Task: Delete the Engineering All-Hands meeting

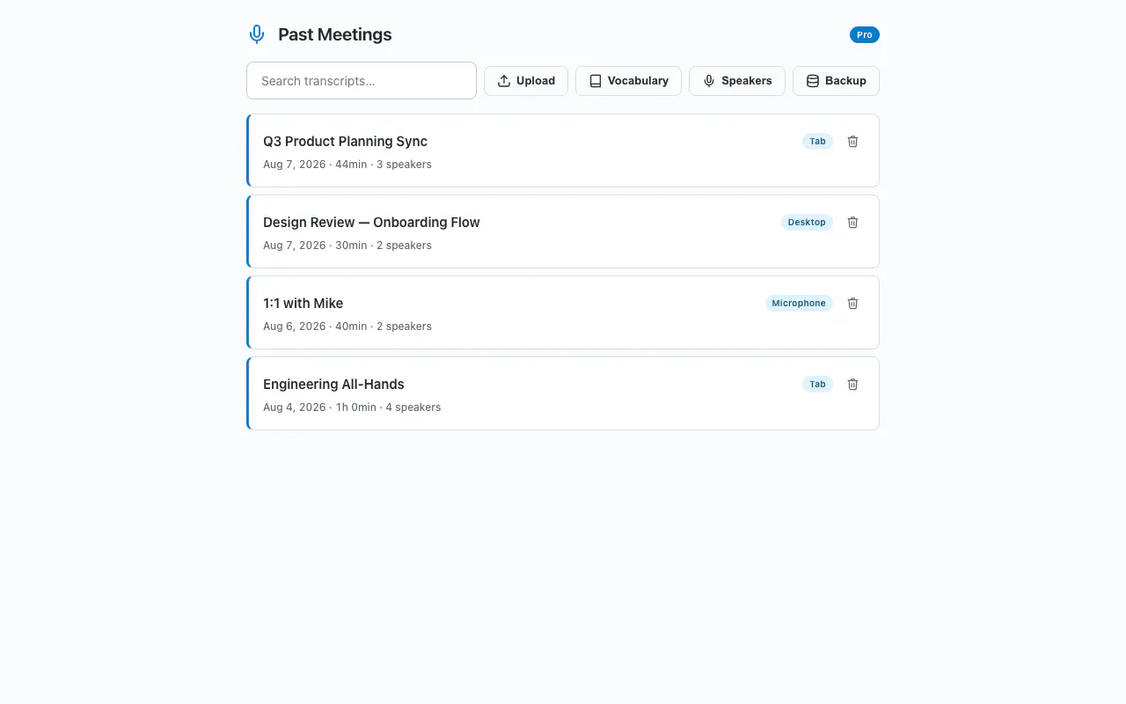Action: coord(852,385)
